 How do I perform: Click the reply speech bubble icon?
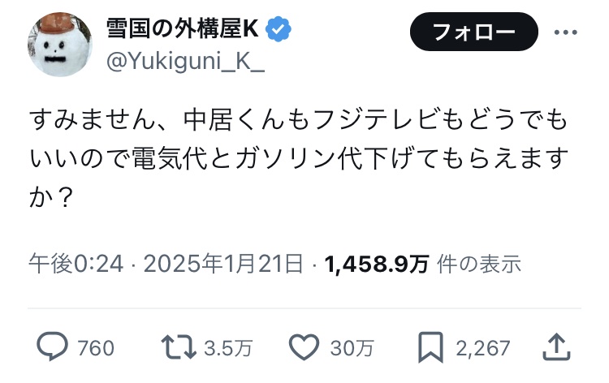53,348
